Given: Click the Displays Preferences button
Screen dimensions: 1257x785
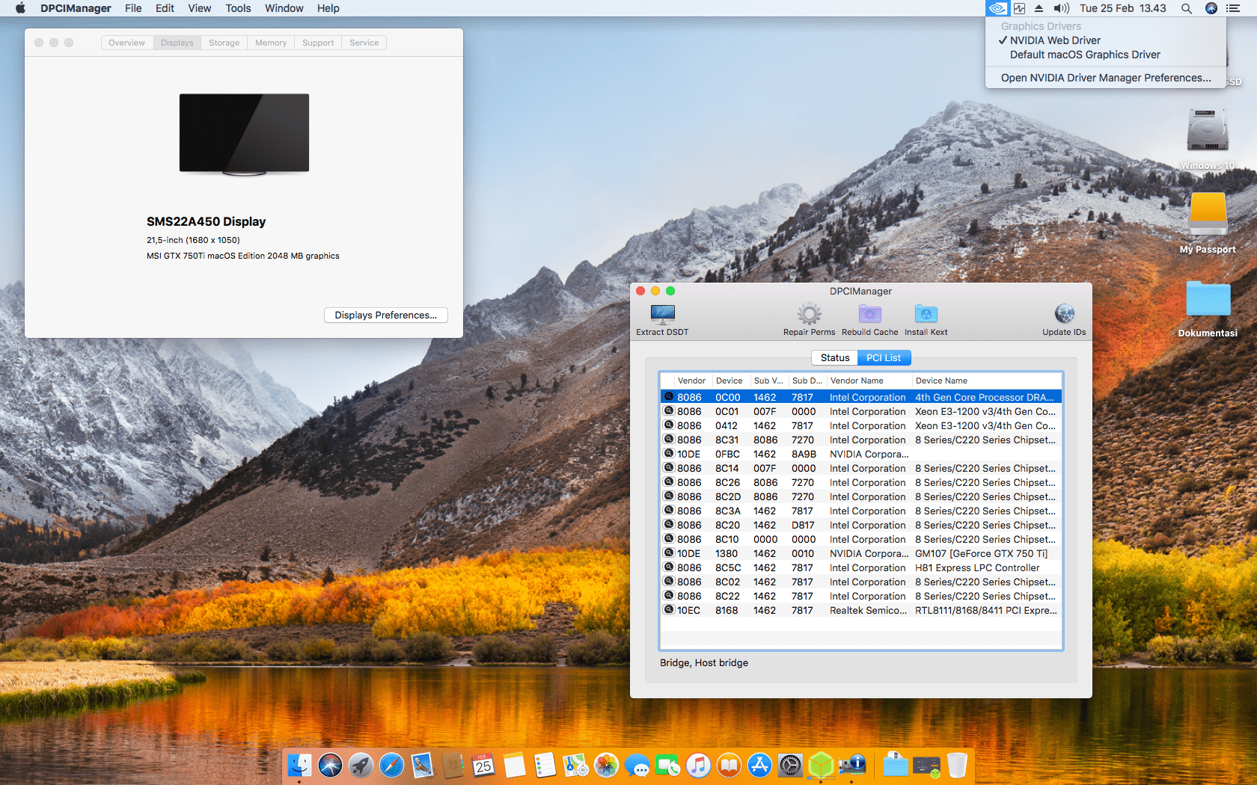Looking at the screenshot, I should pyautogui.click(x=385, y=315).
